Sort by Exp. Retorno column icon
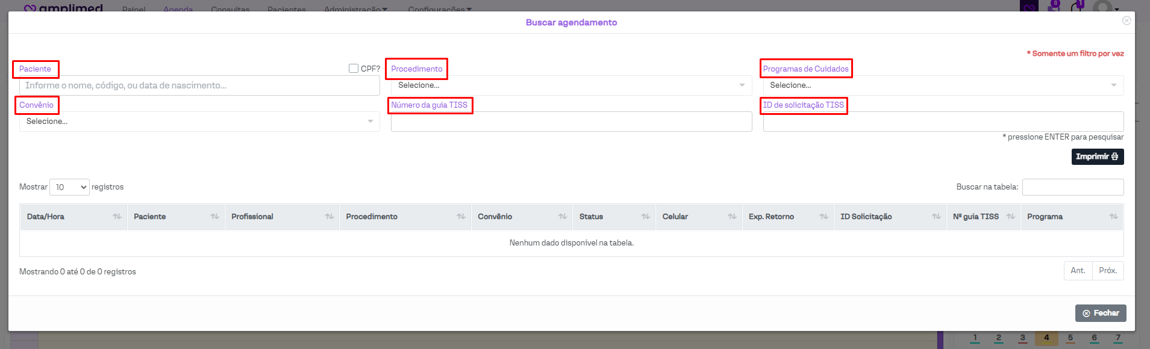This screenshot has height=349, width=1150. [x=823, y=217]
